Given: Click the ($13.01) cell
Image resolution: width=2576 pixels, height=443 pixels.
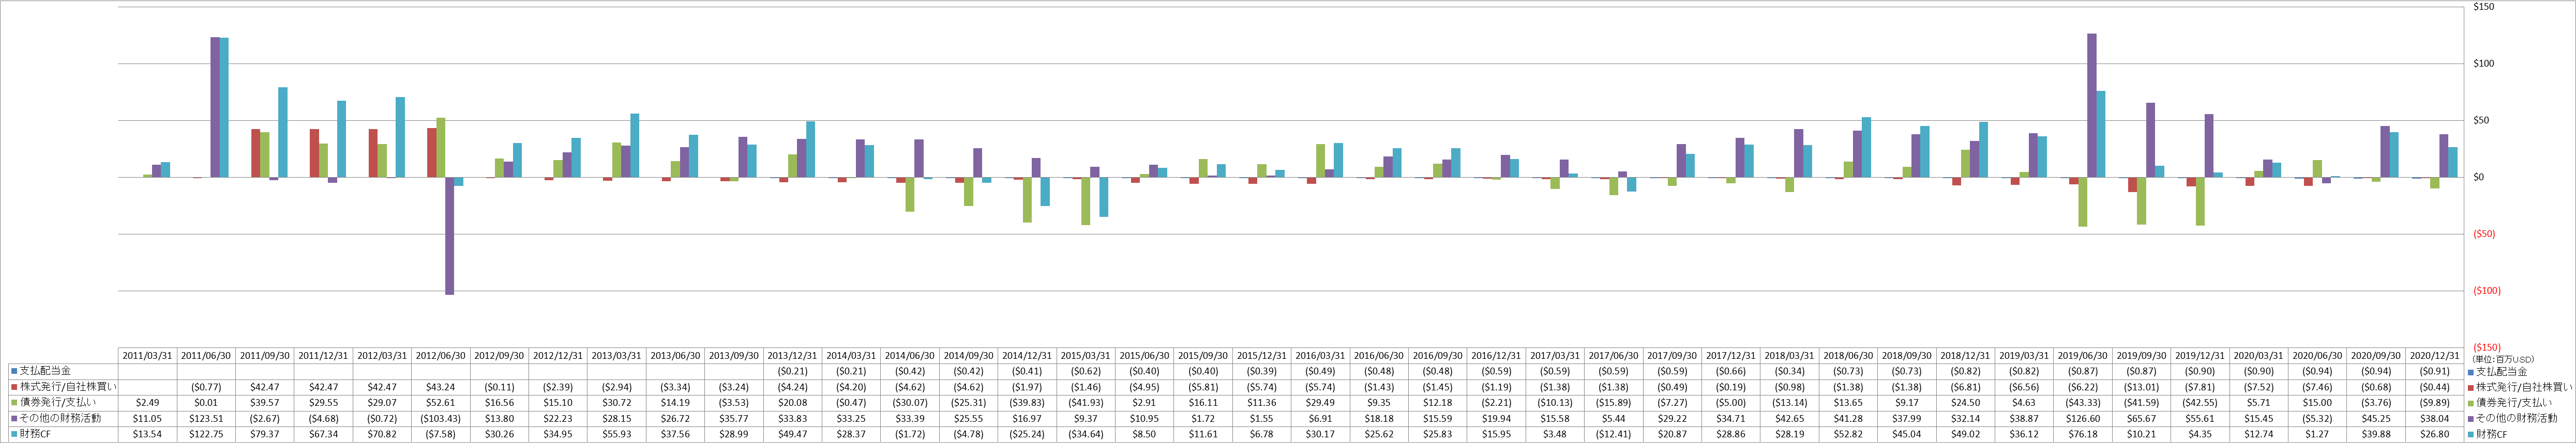Looking at the screenshot, I should [x=2141, y=387].
